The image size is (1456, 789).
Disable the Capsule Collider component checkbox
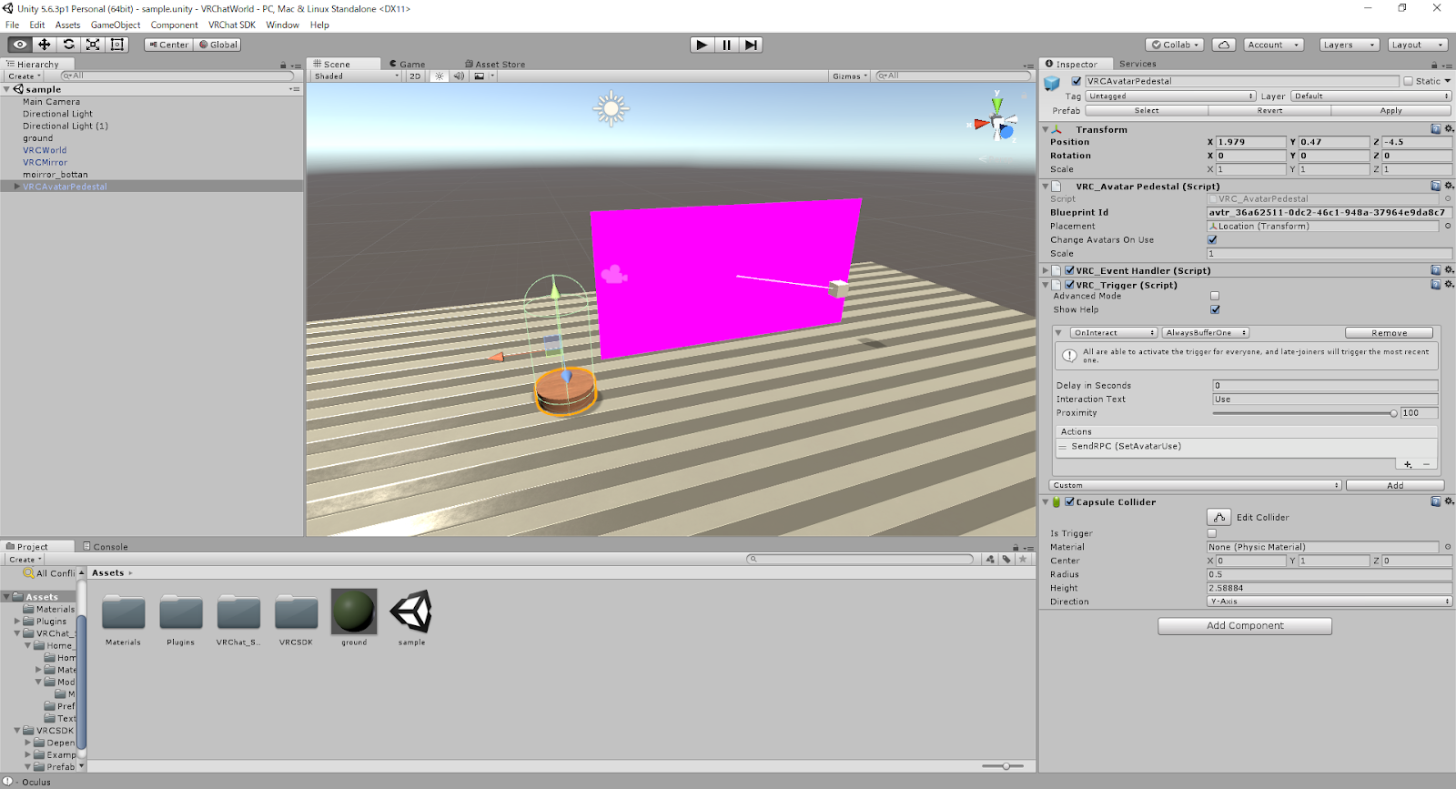[x=1070, y=501]
